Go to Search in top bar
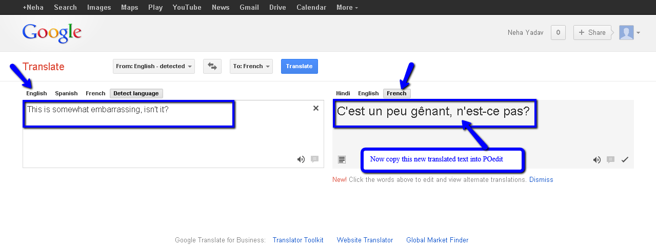 pos(65,7)
